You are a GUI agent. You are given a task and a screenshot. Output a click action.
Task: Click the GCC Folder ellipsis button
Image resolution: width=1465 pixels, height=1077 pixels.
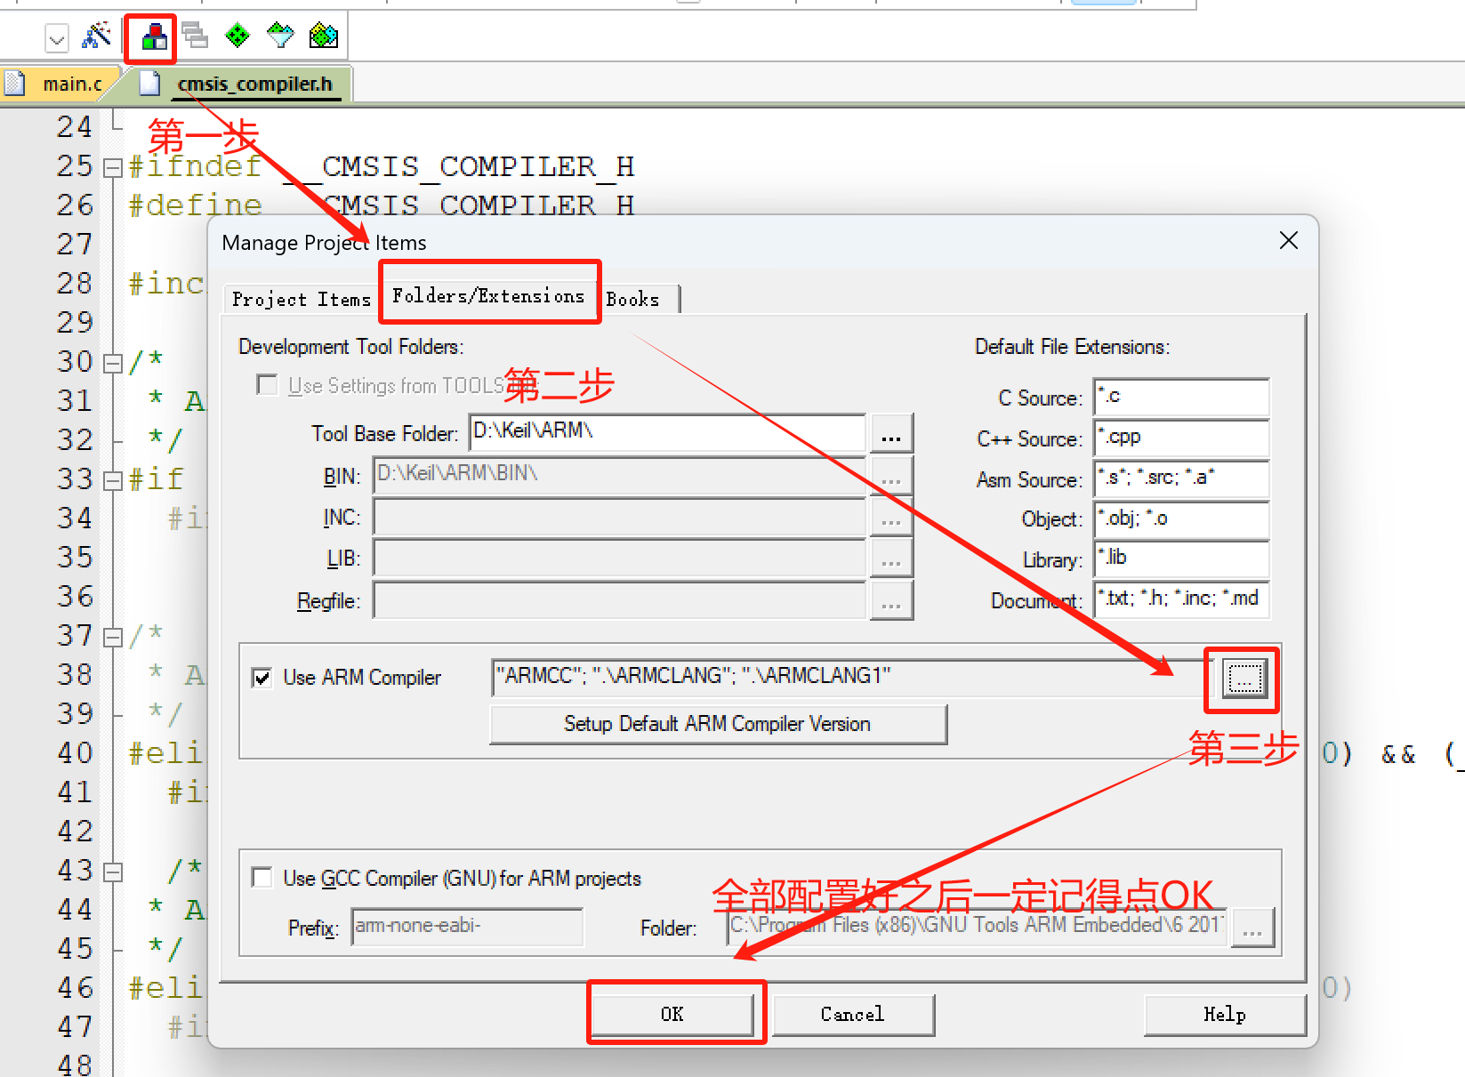[x=1252, y=928]
